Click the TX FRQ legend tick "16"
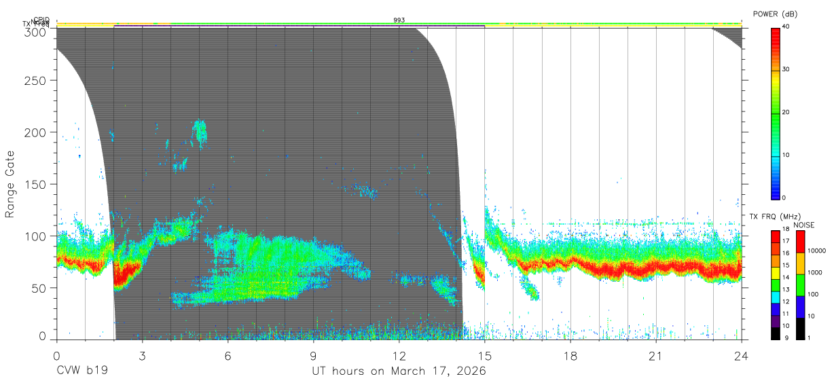This screenshot has height=385, width=834. (786, 253)
